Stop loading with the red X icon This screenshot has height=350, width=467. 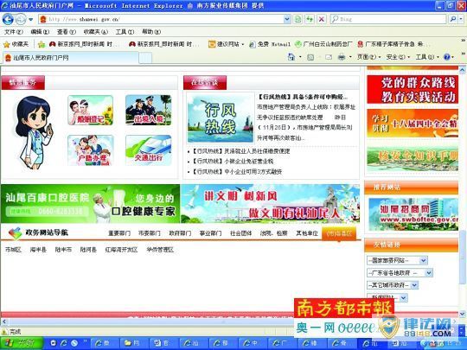[x=322, y=19]
